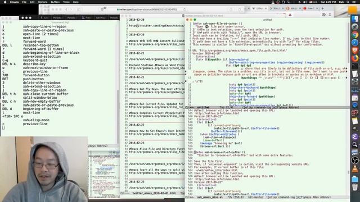Click clock 'Sat 4:20 PM' in menu bar
This screenshot has height=202, width=360.
pos(328,2)
